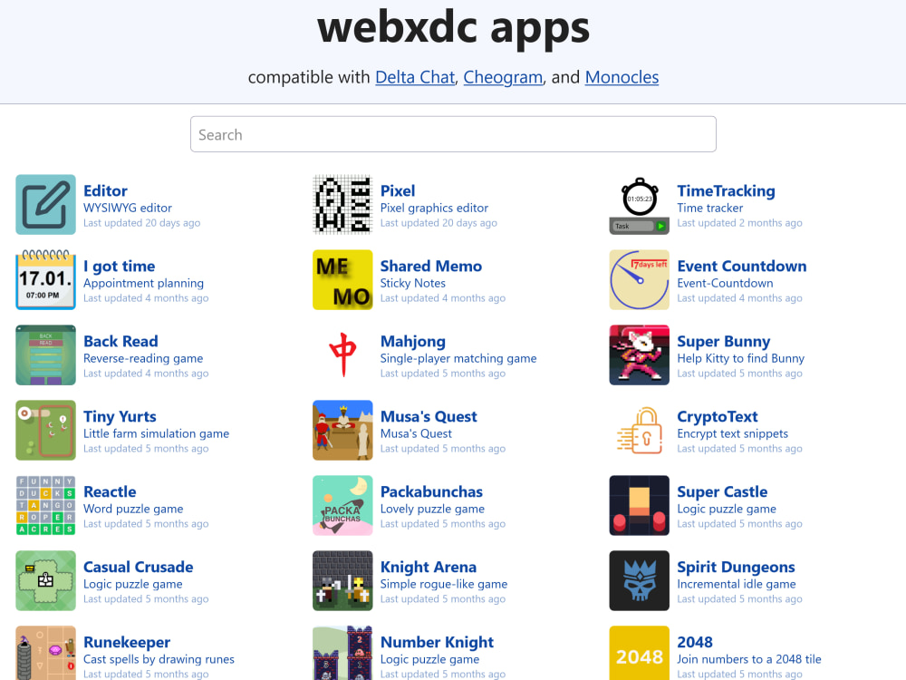Click 'Appointment planning' description text

143,283
